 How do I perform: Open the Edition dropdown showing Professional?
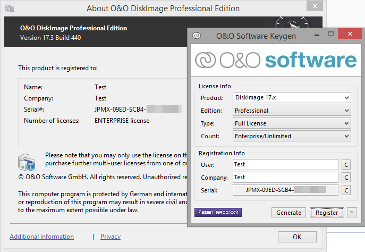292,111
